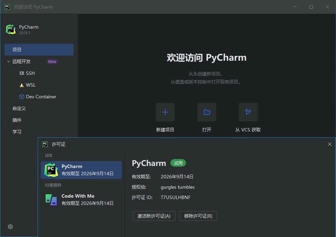Click the Get from VCS branch icon
The width and height of the screenshot is (336, 237).
[248, 112]
